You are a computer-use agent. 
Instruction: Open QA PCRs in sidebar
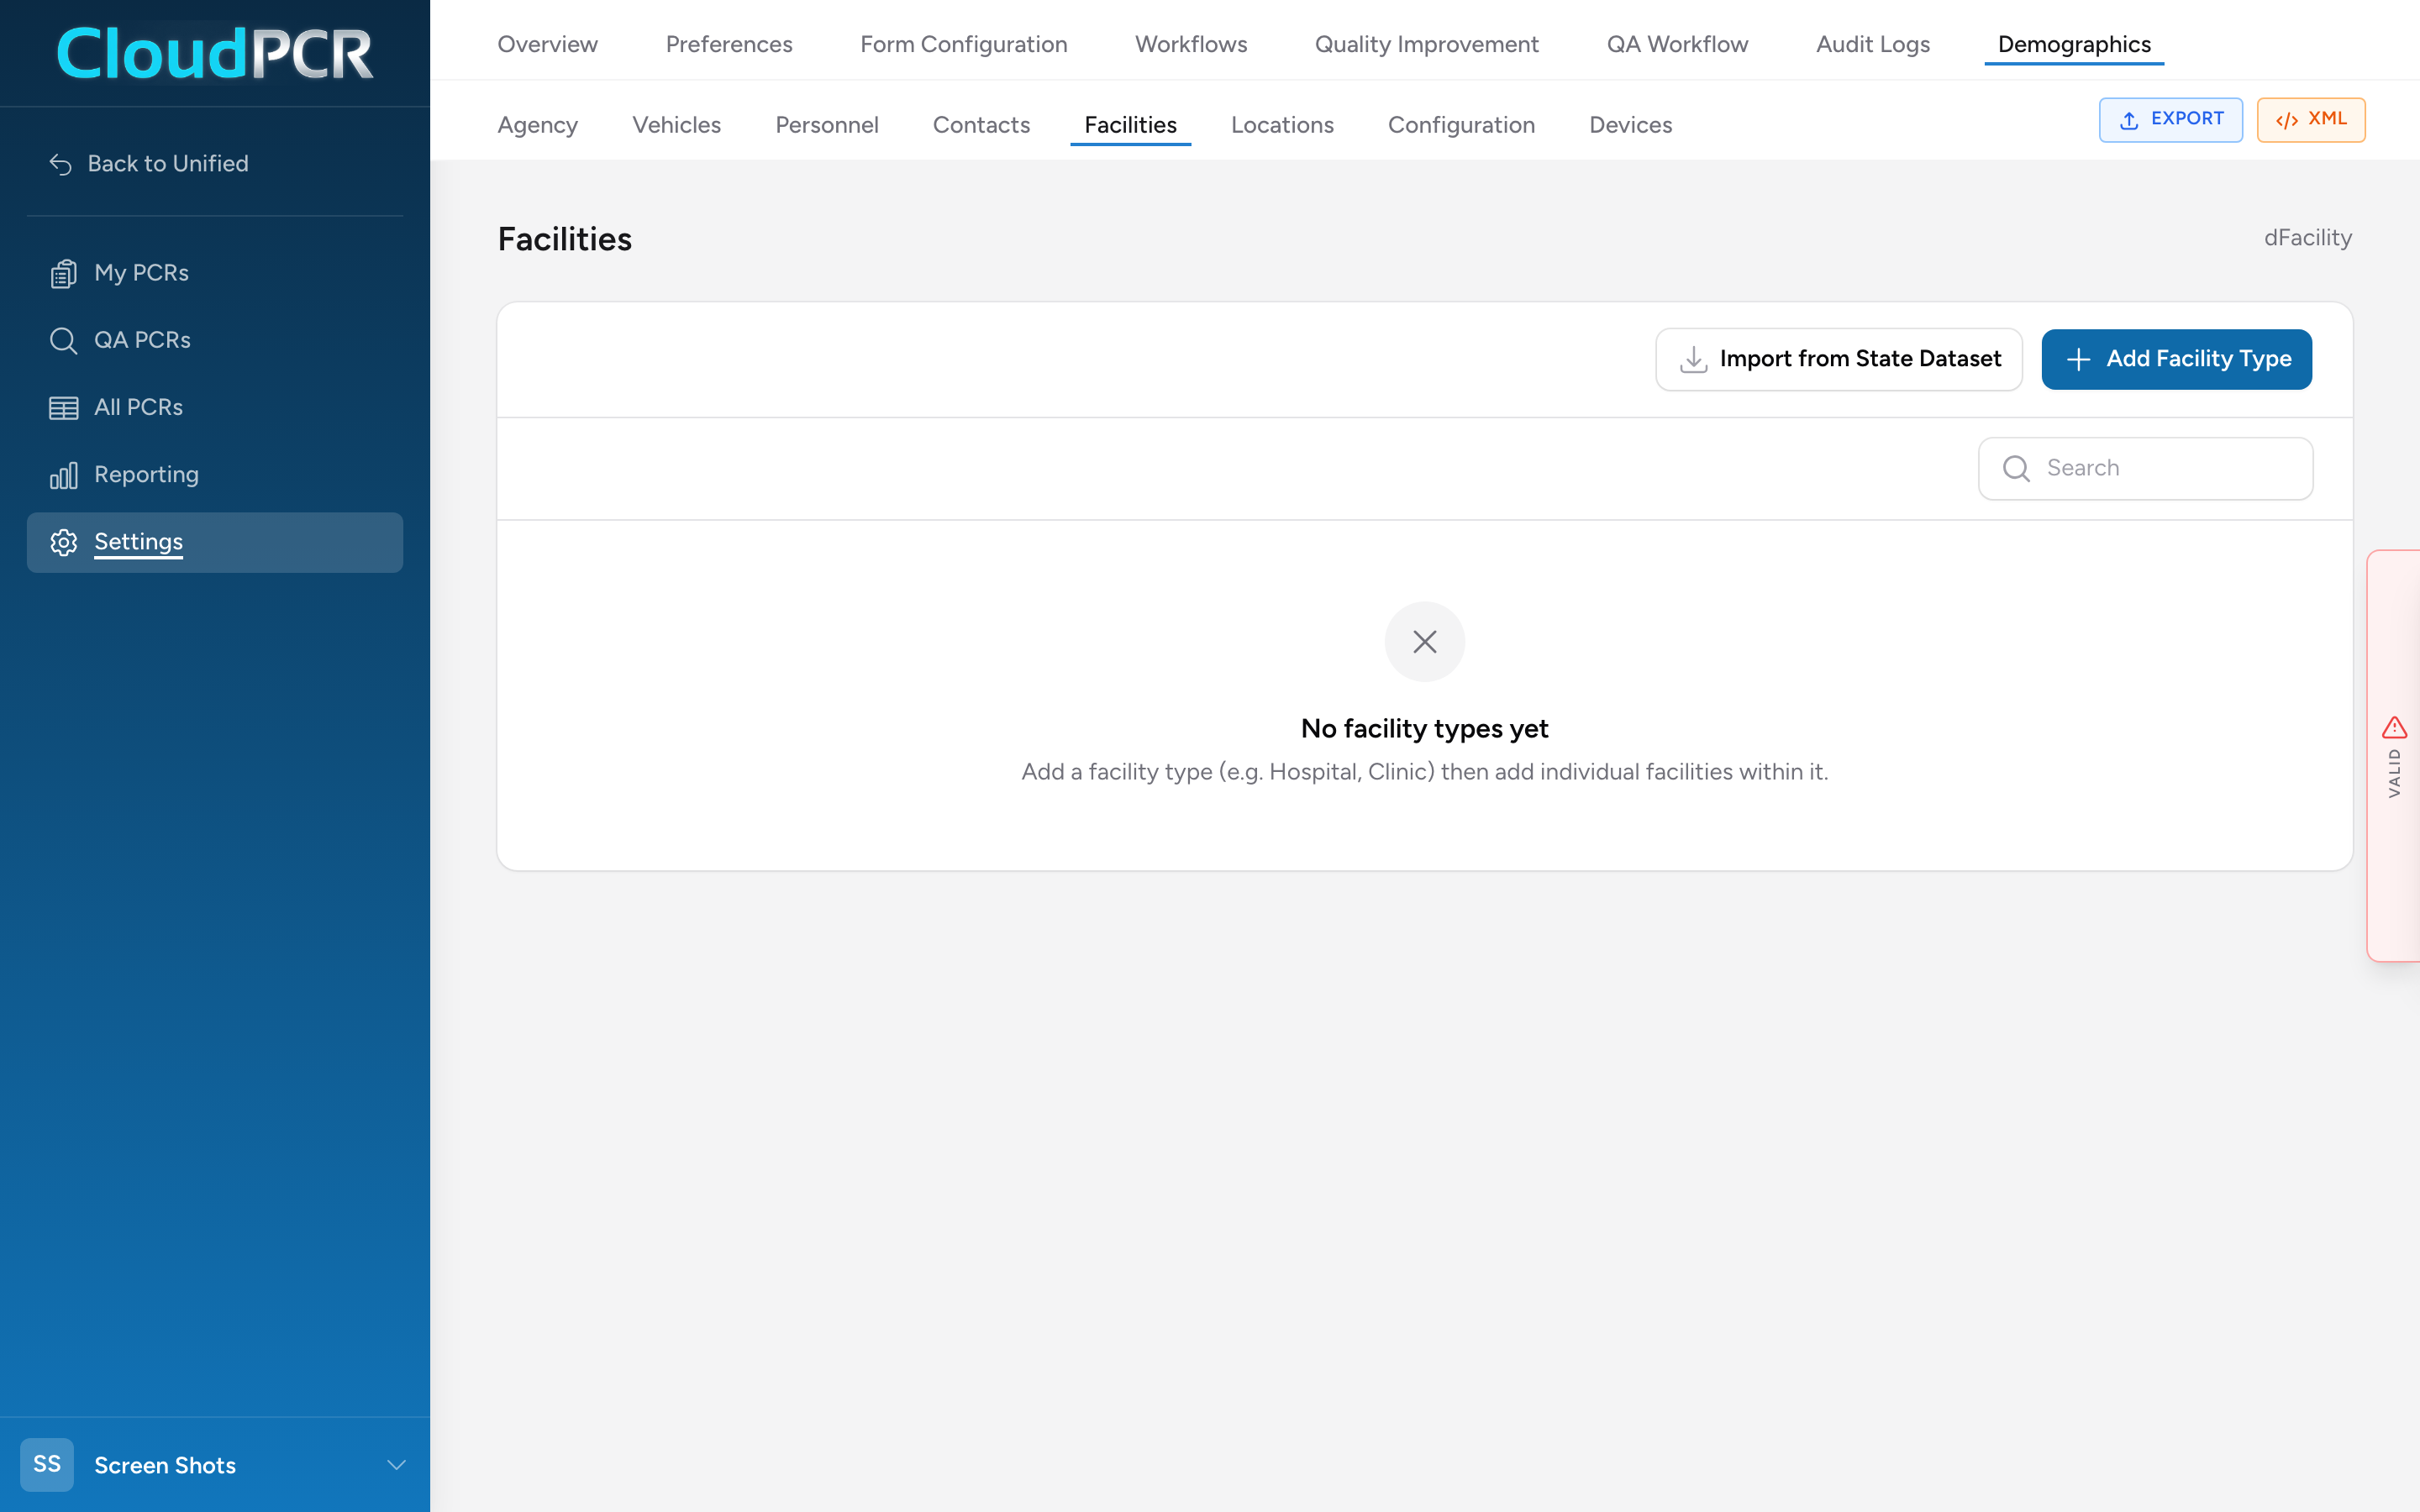tap(214, 340)
